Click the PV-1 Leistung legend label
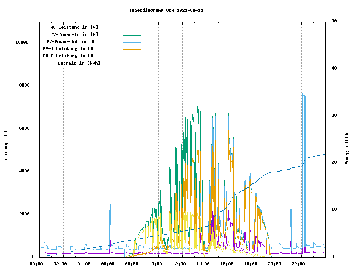 coord(69,49)
